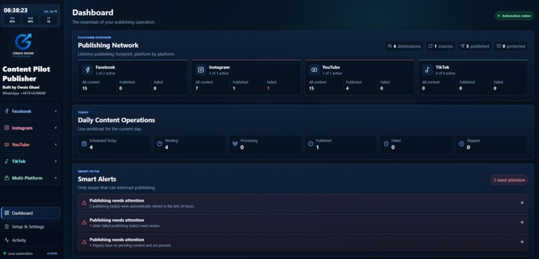Click the 5 published chip
The width and height of the screenshot is (539, 259).
point(475,46)
